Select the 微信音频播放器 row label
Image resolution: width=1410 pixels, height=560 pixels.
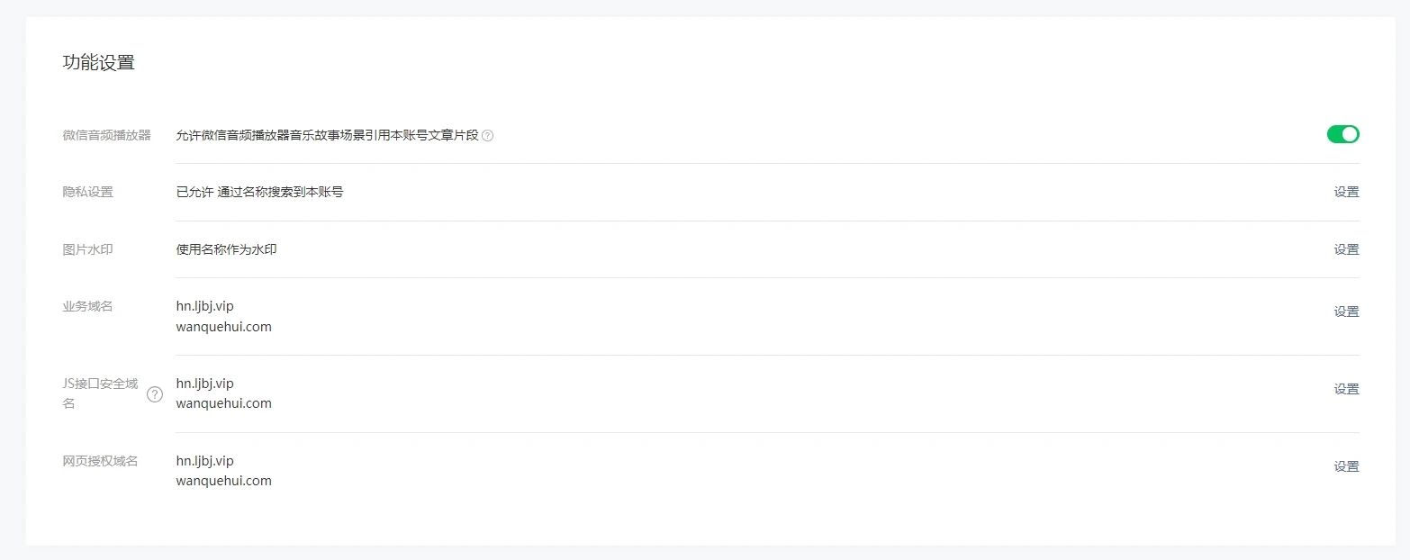106,135
